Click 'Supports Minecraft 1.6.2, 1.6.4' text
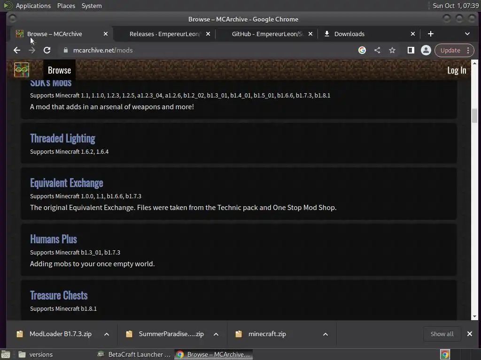 tap(70, 151)
